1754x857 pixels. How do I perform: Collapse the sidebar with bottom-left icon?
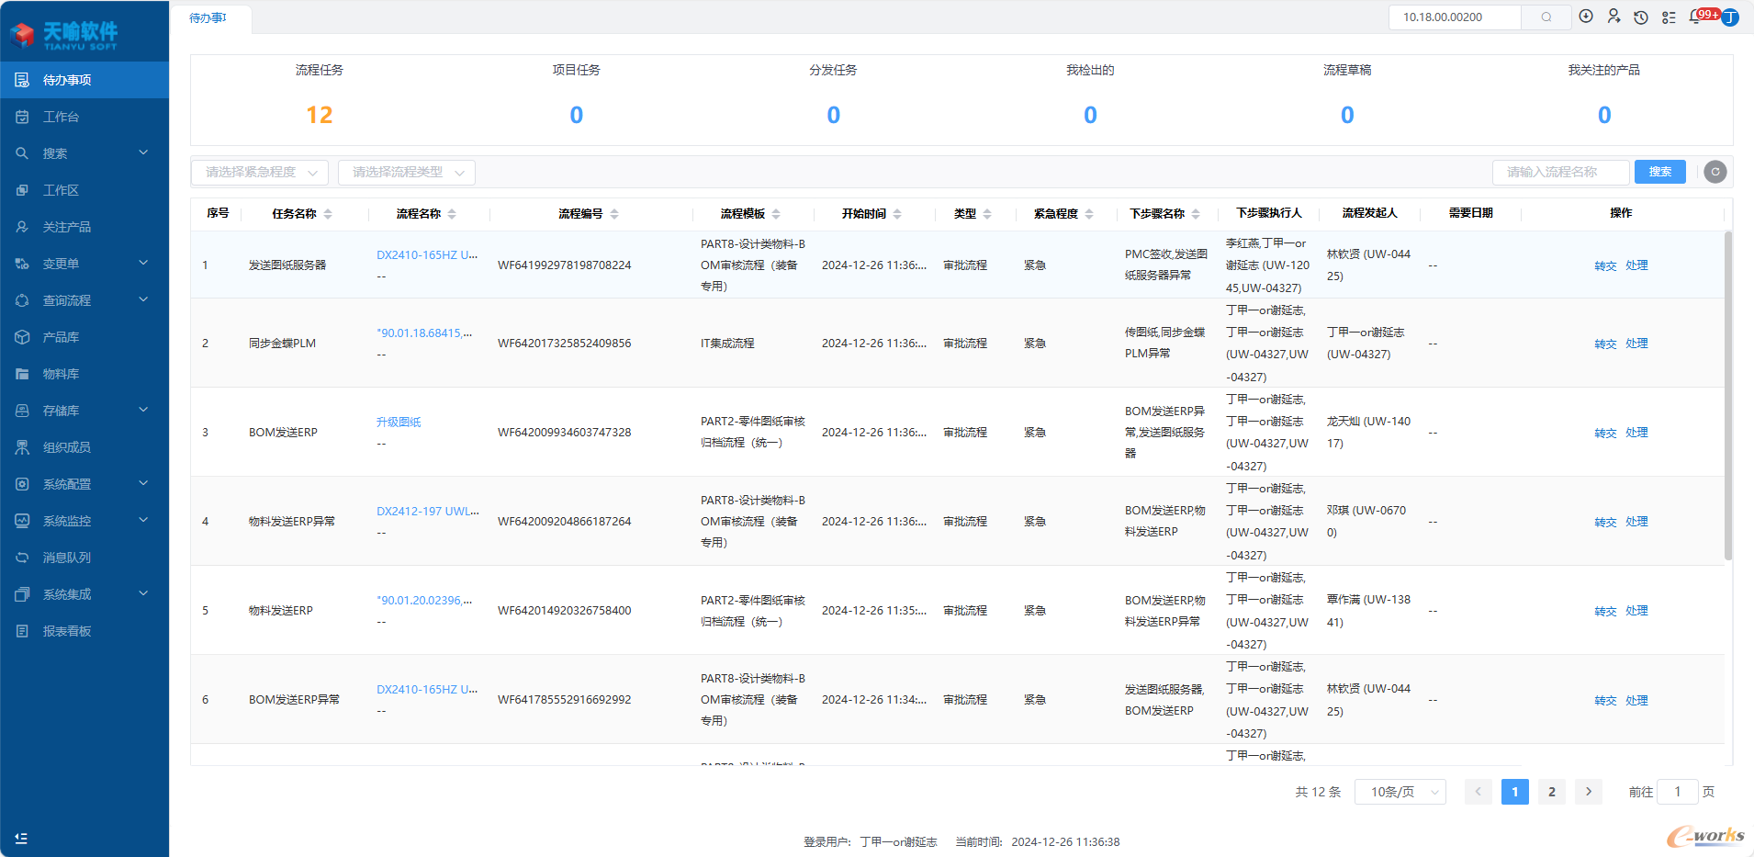pyautogui.click(x=21, y=838)
